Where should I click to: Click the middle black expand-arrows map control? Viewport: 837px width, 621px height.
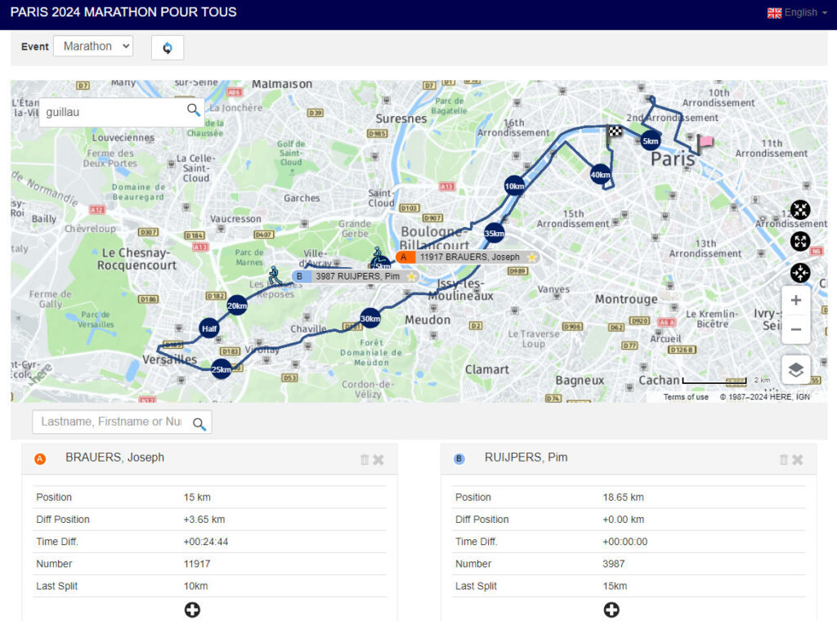point(800,241)
